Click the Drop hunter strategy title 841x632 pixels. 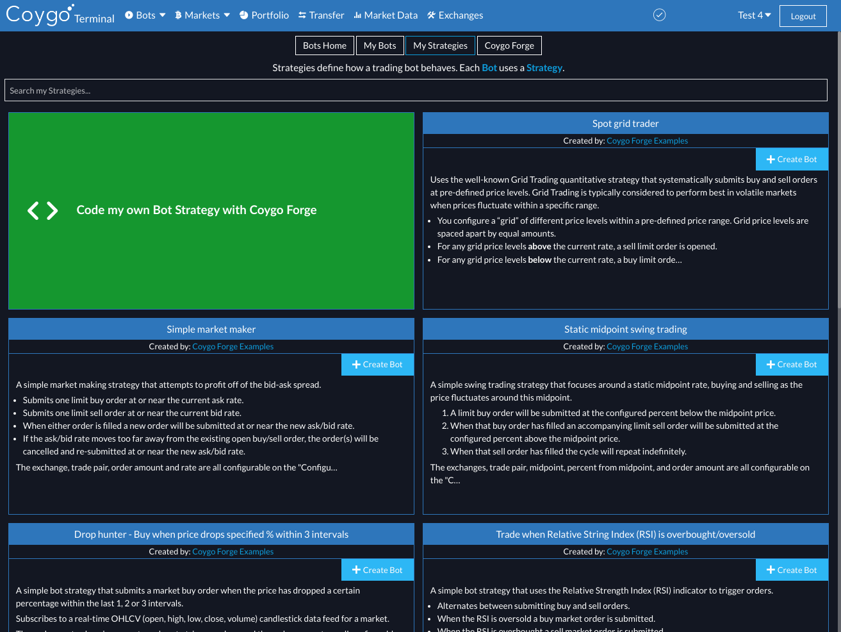211,535
